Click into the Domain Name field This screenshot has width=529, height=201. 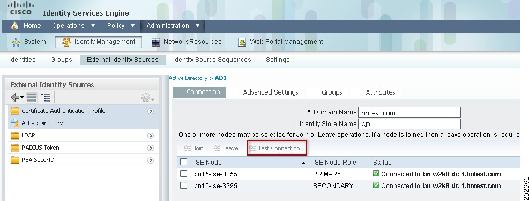click(x=409, y=112)
